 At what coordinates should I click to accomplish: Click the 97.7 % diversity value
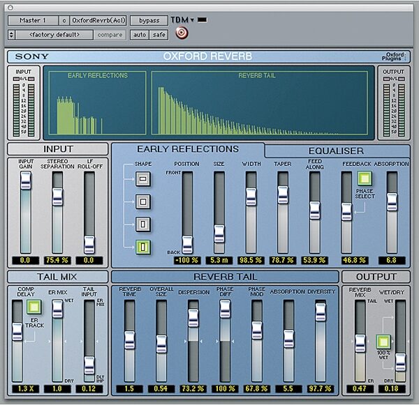coord(320,388)
